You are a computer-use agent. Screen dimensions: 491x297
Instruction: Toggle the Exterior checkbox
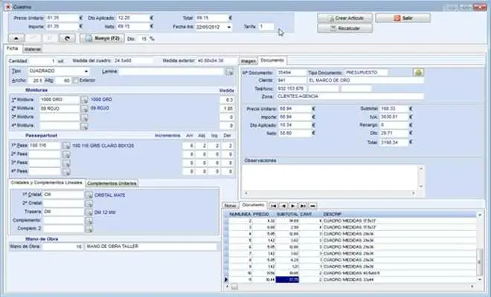tap(75, 81)
